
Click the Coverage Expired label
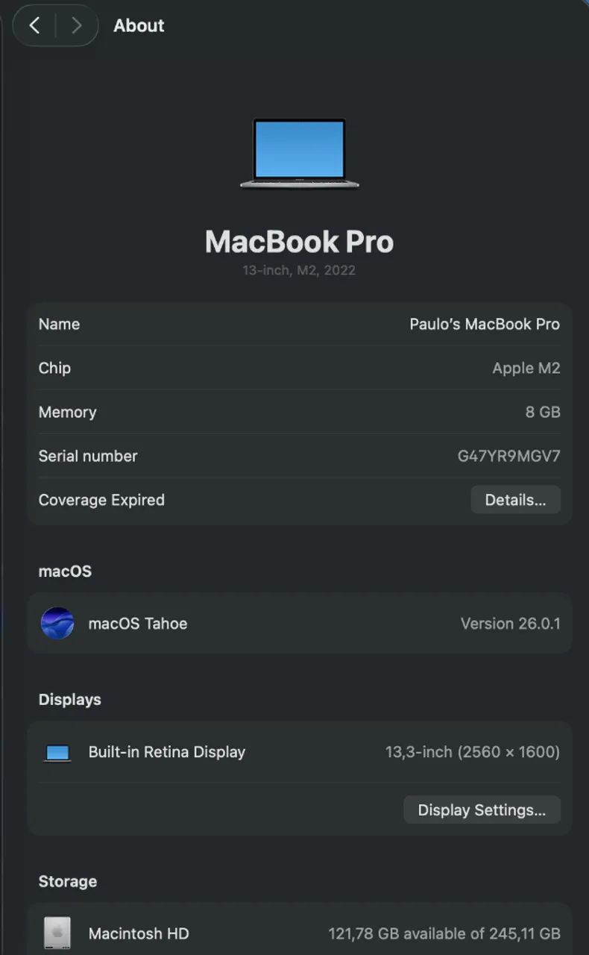tap(101, 500)
